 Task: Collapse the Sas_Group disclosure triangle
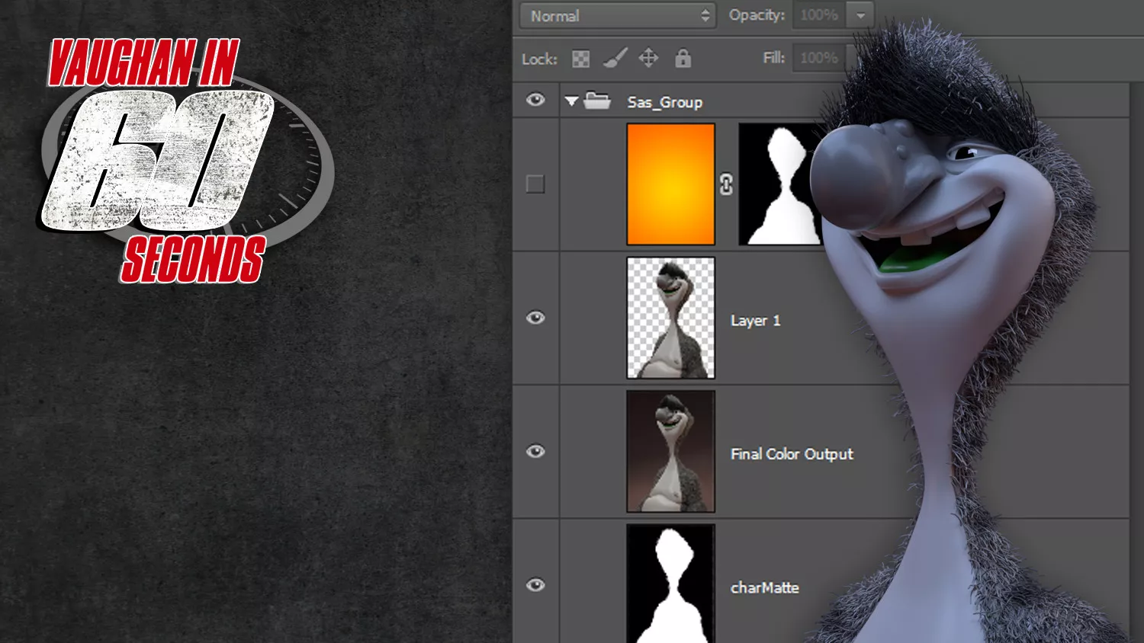571,101
